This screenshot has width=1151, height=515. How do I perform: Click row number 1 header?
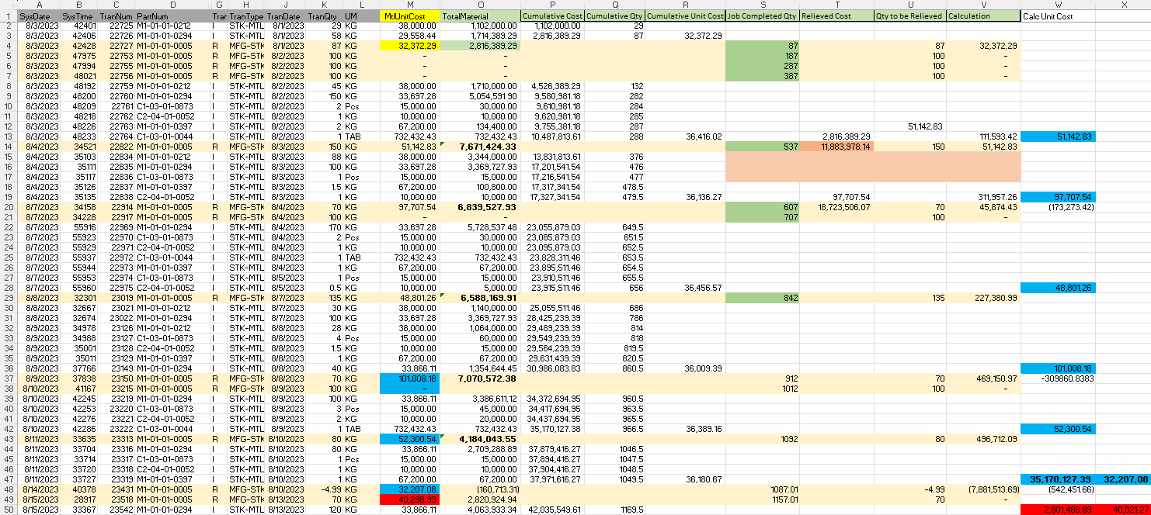9,16
